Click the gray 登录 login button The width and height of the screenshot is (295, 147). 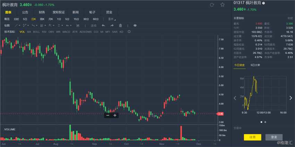coord(274,137)
